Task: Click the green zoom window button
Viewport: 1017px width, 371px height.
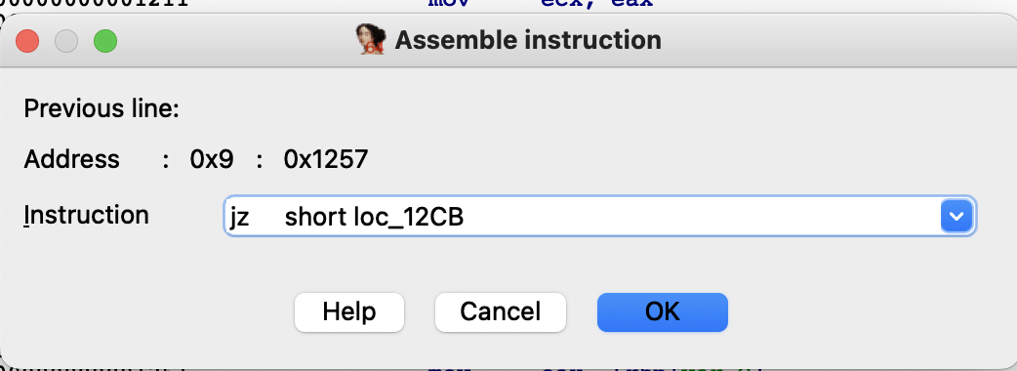Action: tap(105, 42)
